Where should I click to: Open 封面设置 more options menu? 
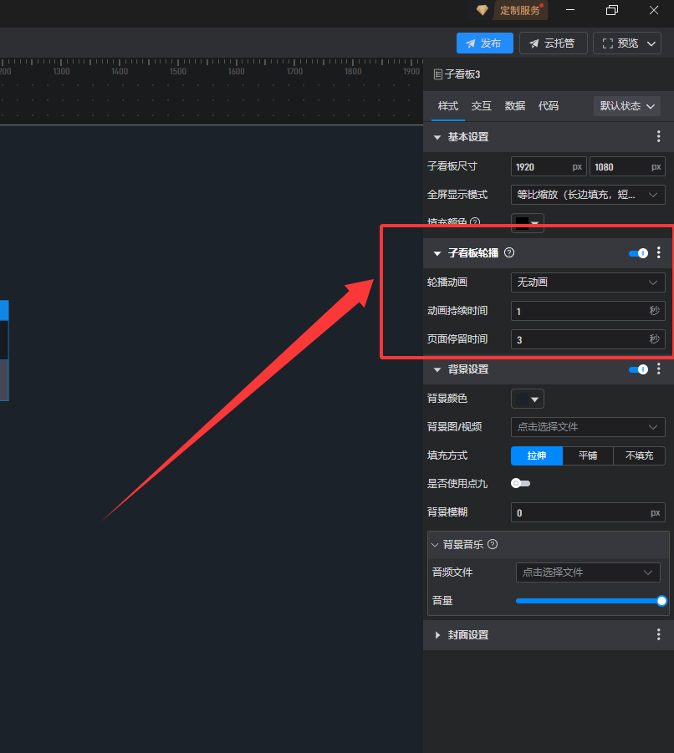click(x=659, y=634)
